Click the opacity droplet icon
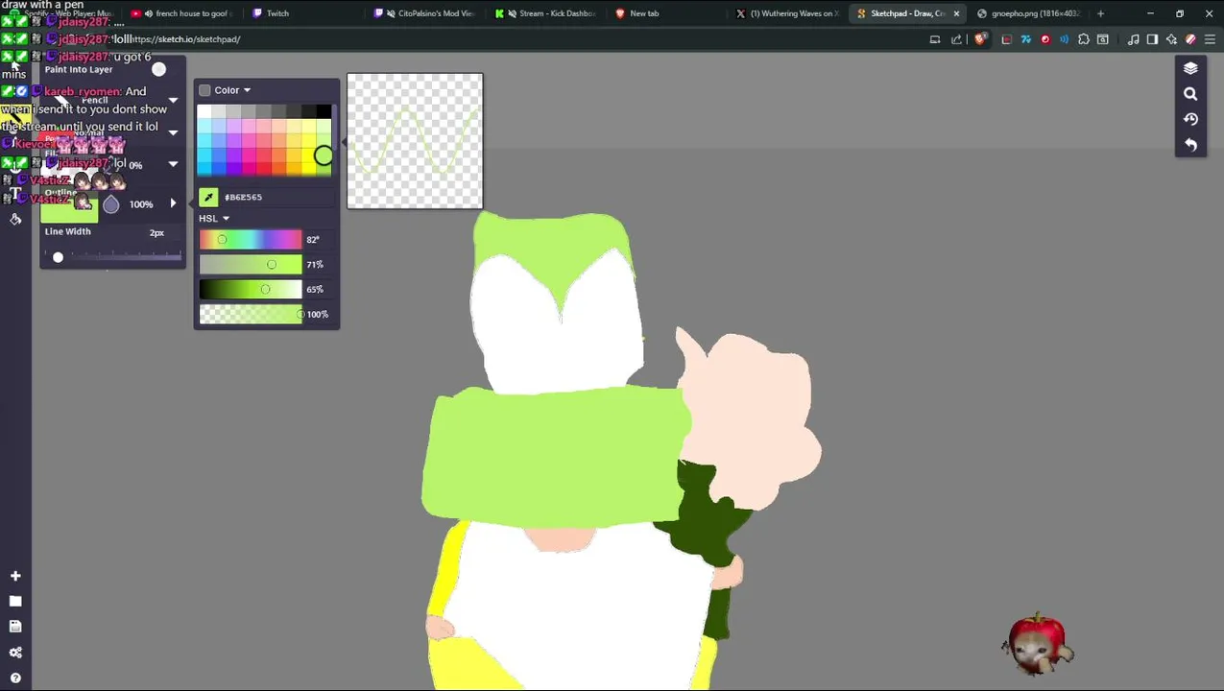 111,203
